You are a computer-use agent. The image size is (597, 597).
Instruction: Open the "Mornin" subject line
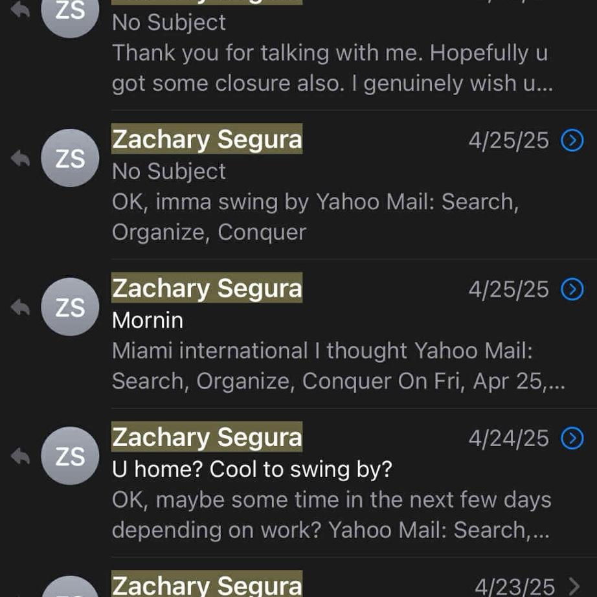(148, 320)
